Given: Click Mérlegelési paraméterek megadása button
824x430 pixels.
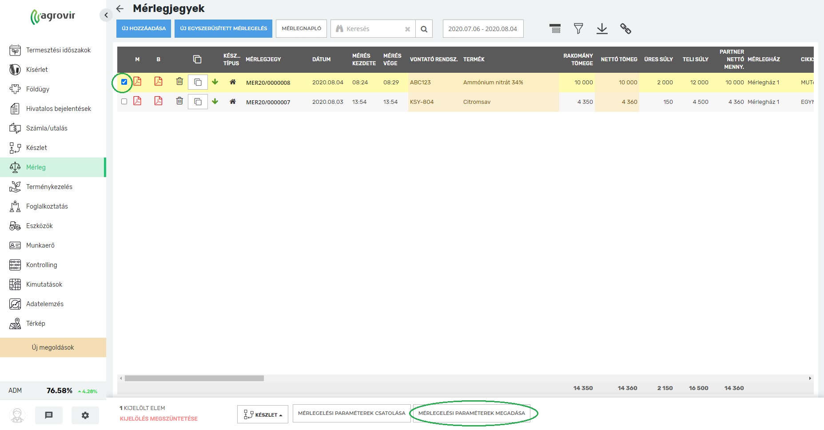Looking at the screenshot, I should [x=471, y=413].
